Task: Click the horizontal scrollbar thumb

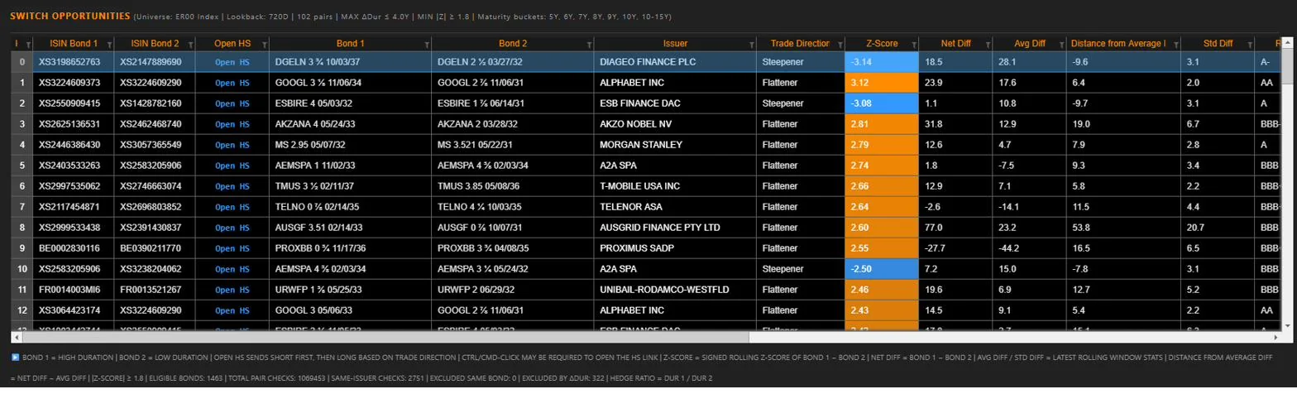Action: tap(385, 337)
